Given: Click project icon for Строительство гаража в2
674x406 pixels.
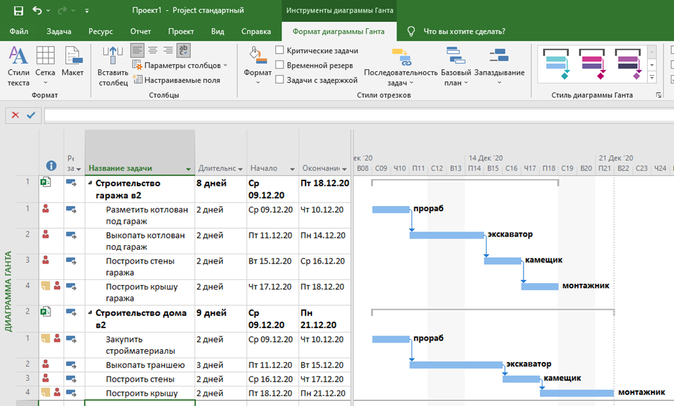Looking at the screenshot, I should point(46,182).
